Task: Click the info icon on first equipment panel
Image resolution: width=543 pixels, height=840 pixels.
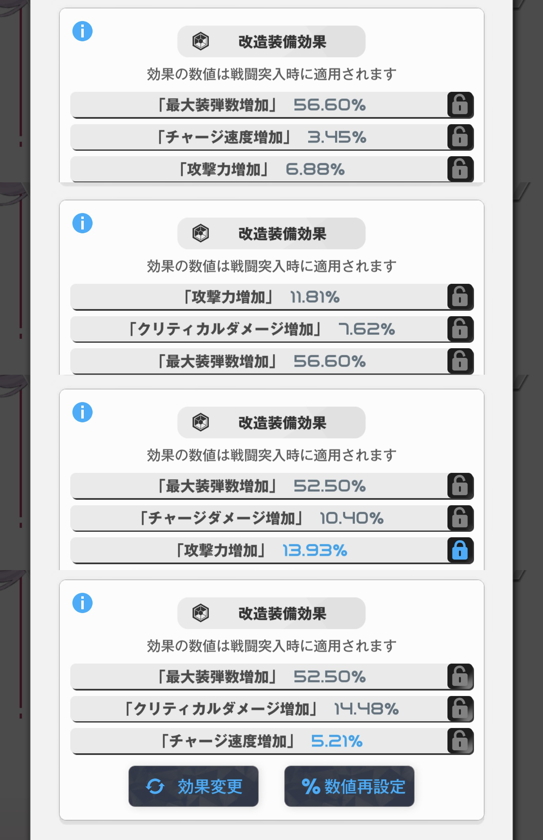Action: 83,31
